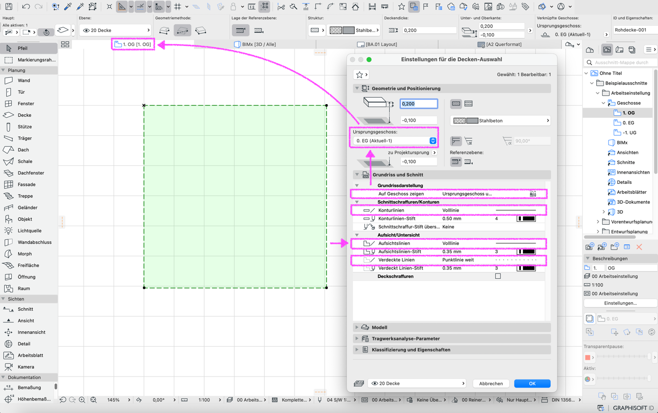658x413 pixels.
Task: Enable the Deckschraffuren checkbox
Action: click(498, 276)
